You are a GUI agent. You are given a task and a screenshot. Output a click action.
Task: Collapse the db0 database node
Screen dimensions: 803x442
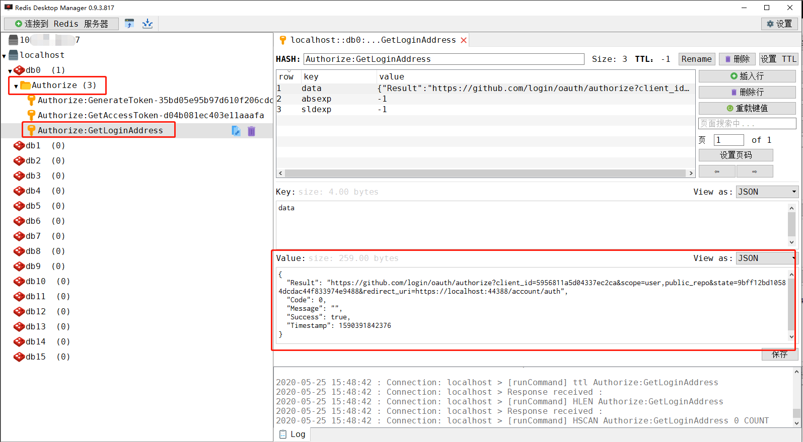[10, 71]
